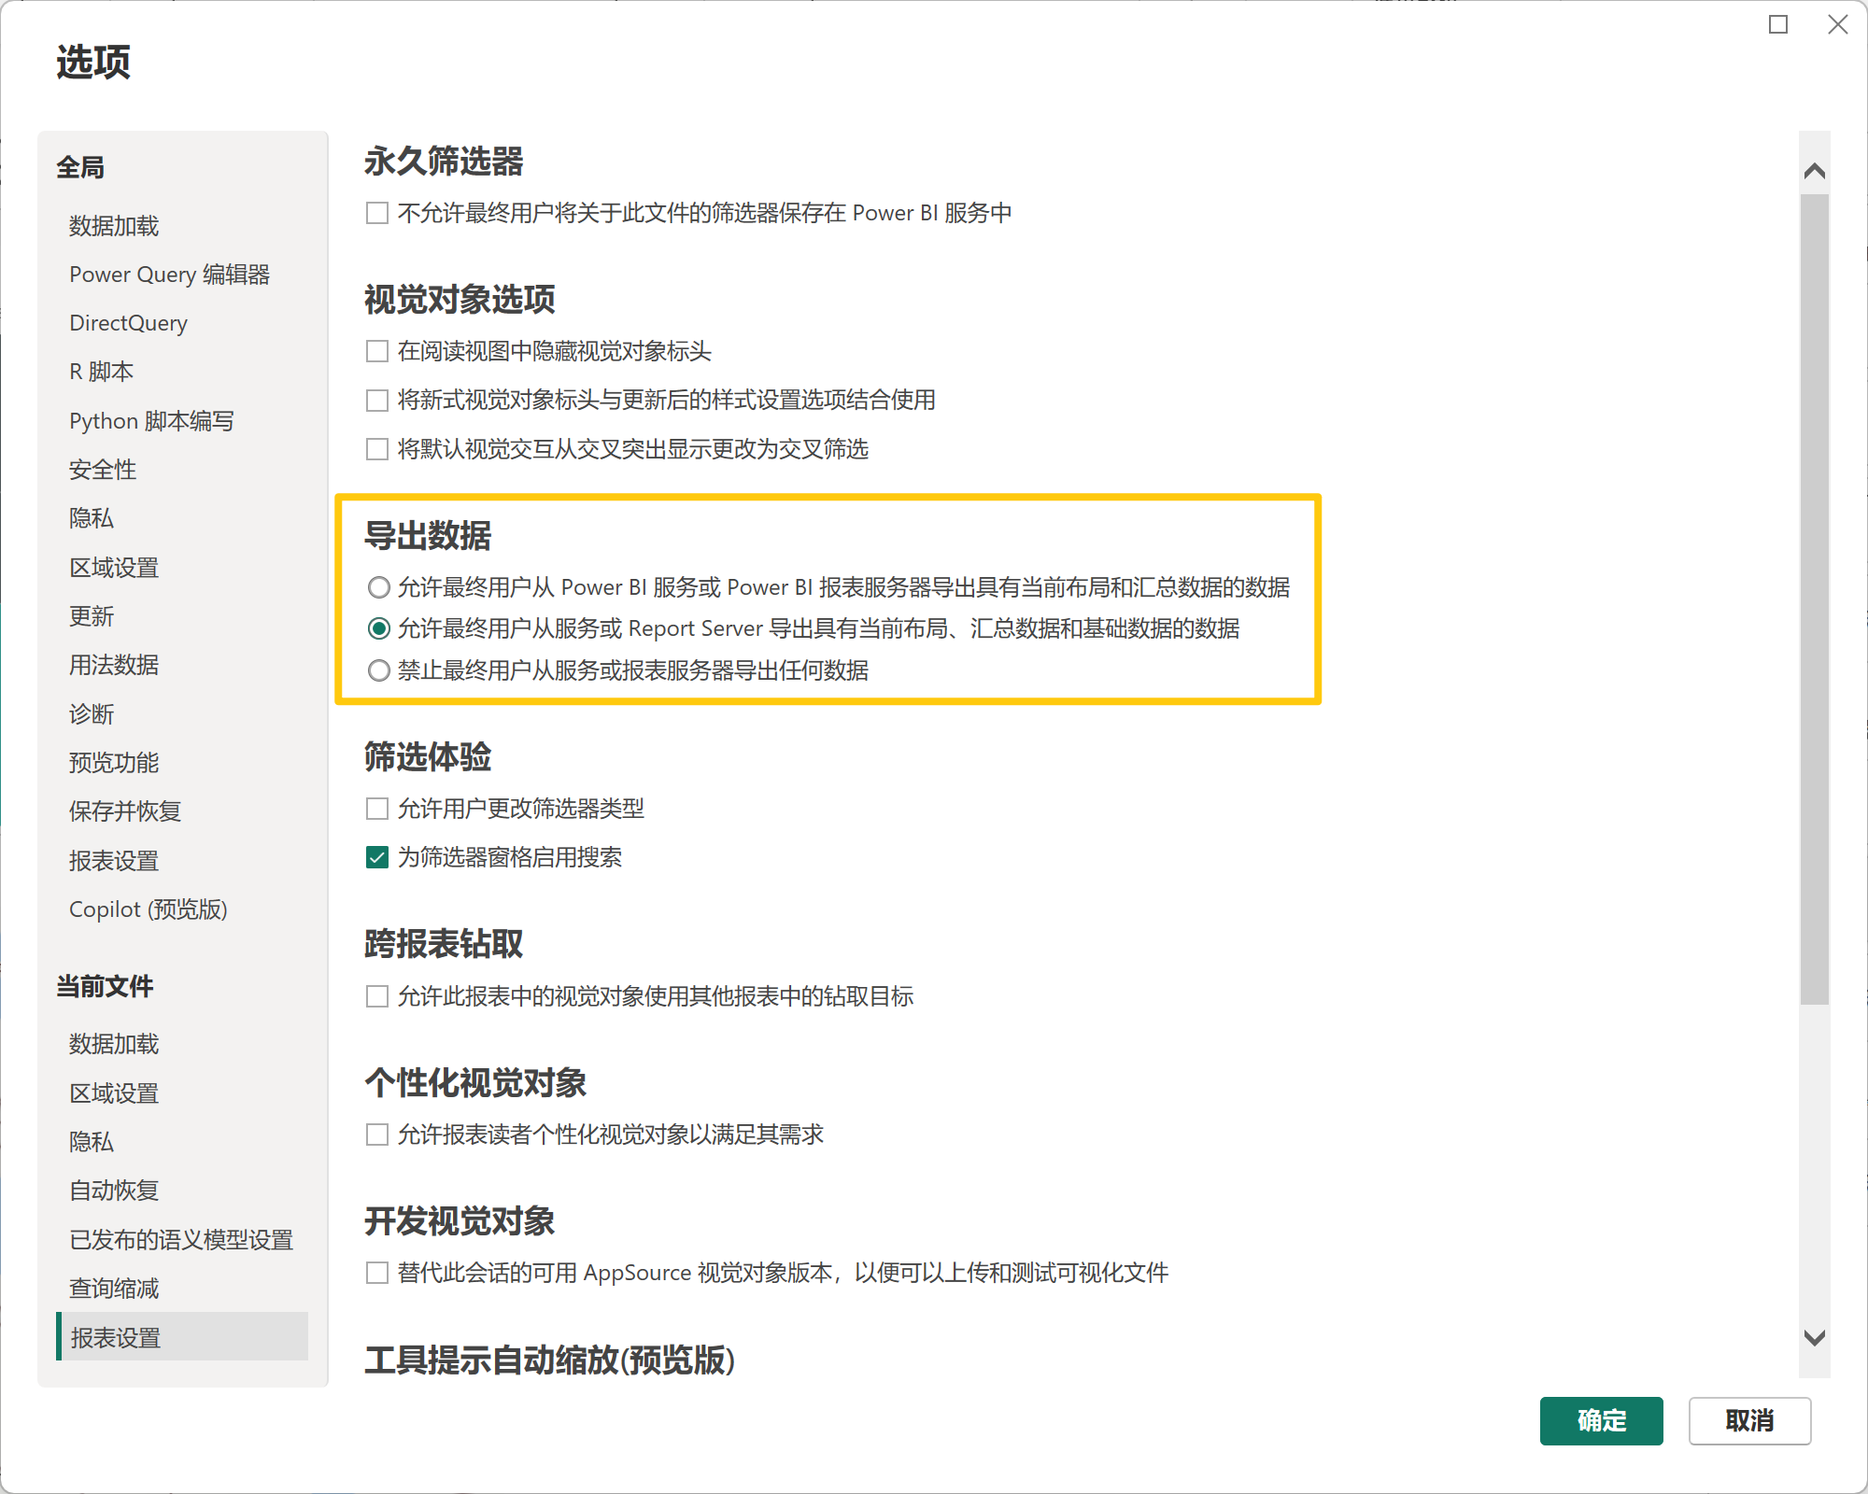Viewport: 1868px width, 1494px height.
Task: Click the 个性化视觉对象 heading
Action: (x=475, y=1083)
